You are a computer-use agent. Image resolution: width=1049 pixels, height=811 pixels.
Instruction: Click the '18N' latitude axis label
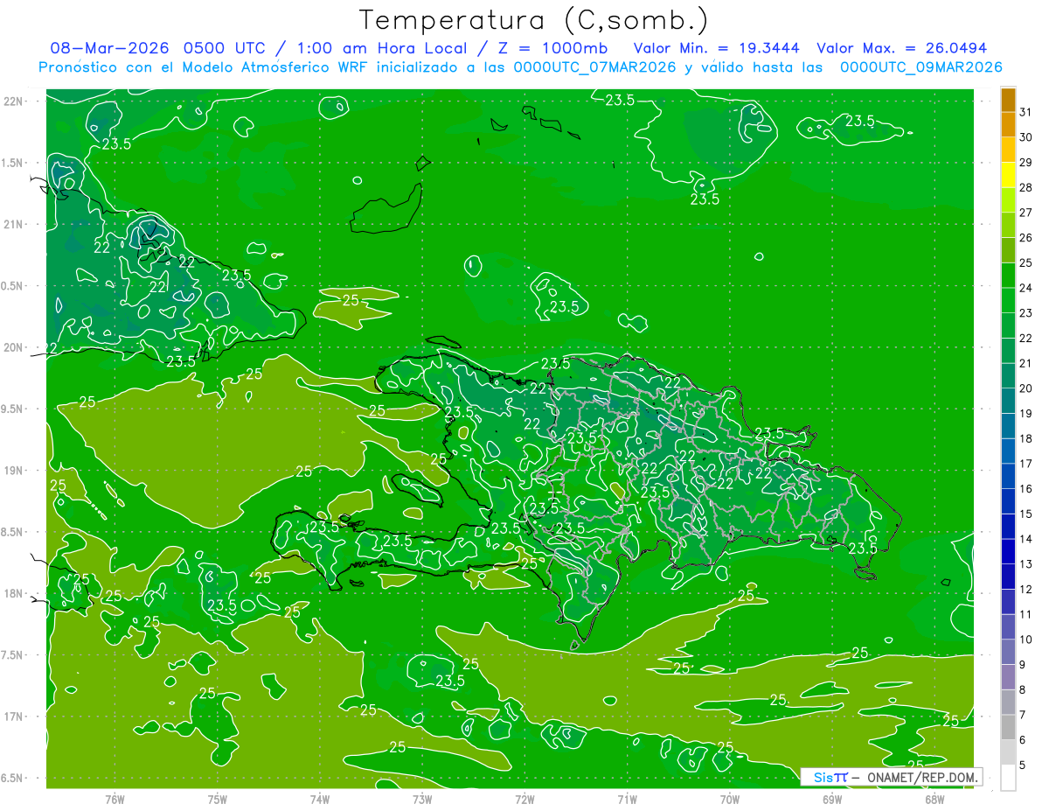point(15,593)
